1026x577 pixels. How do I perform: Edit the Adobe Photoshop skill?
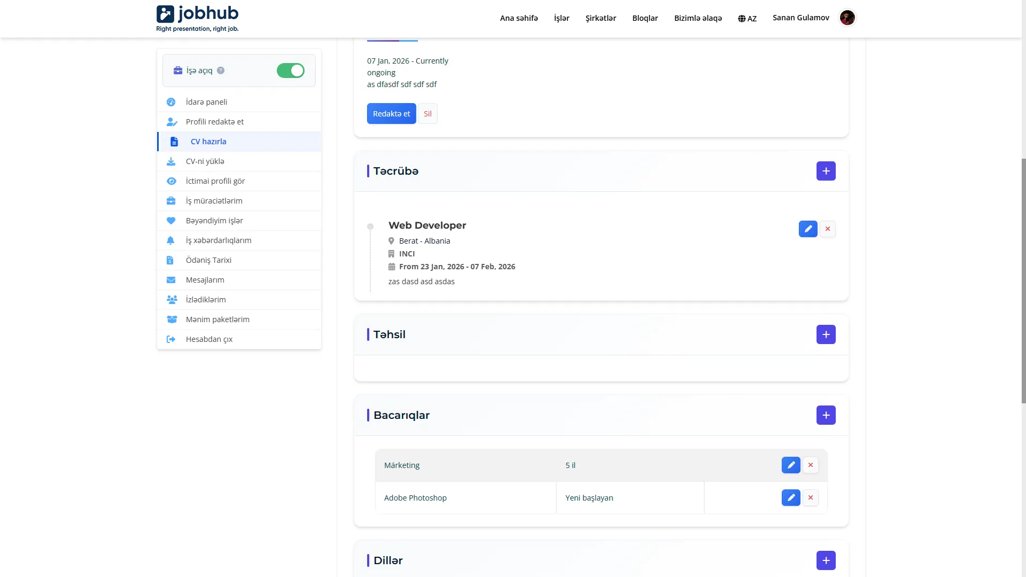[x=791, y=497]
